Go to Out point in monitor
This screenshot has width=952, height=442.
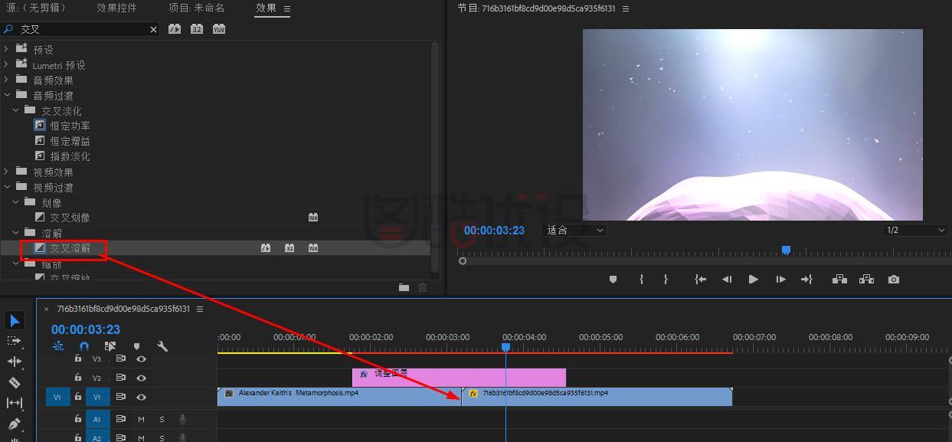coord(806,280)
